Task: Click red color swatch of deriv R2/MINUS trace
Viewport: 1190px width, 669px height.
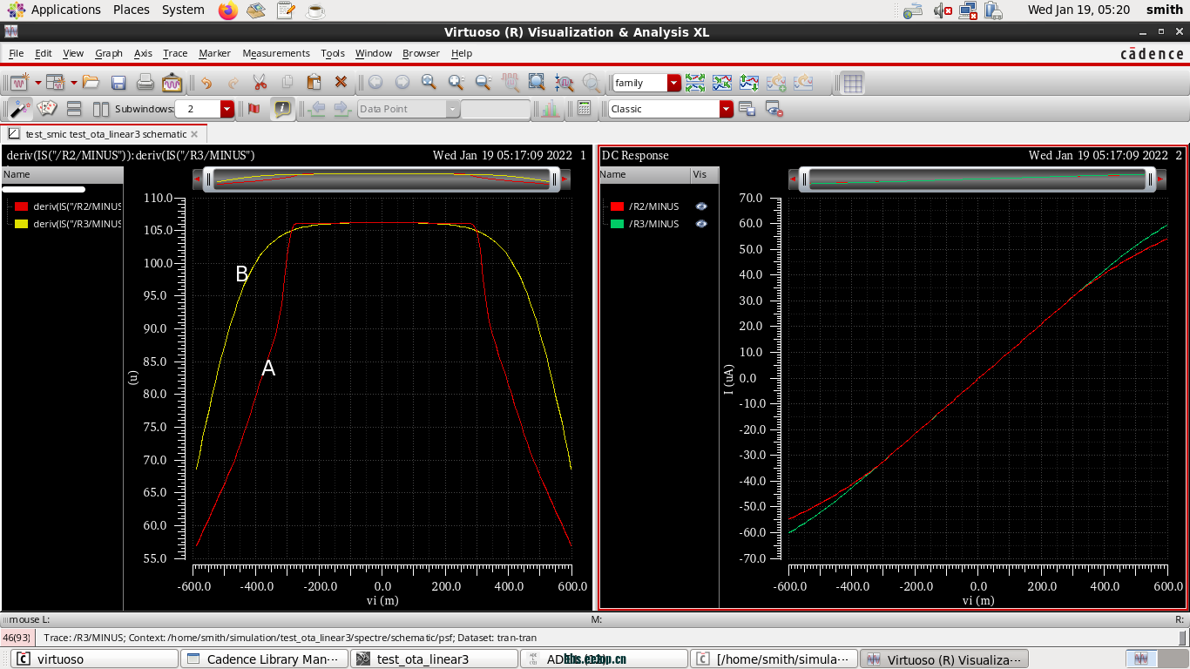Action: (x=22, y=206)
